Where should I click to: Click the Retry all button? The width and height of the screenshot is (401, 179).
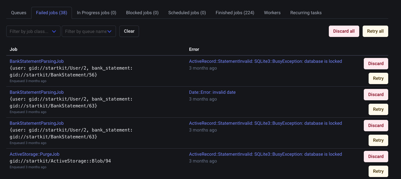pyautogui.click(x=375, y=31)
